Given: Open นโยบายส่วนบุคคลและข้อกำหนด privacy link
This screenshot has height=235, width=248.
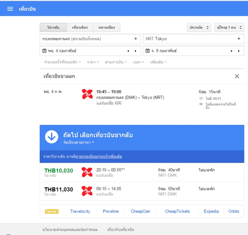Looking at the screenshot, I should pos(70,229).
